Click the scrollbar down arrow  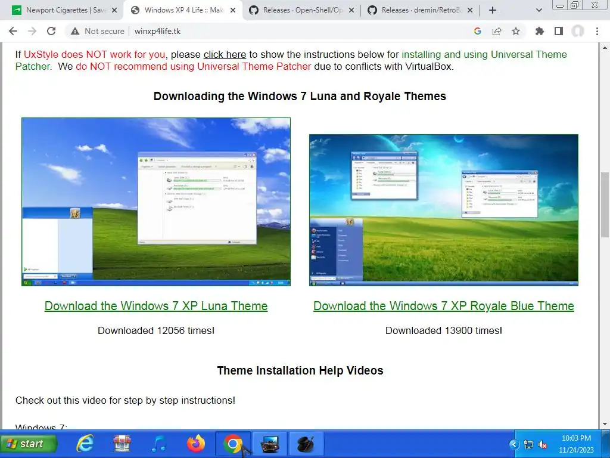pyautogui.click(x=605, y=424)
